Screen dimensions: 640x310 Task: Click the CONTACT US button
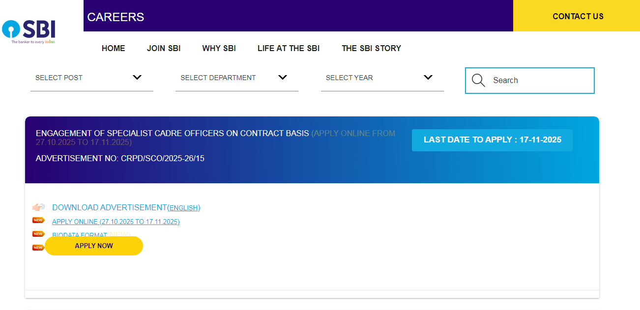(x=578, y=16)
